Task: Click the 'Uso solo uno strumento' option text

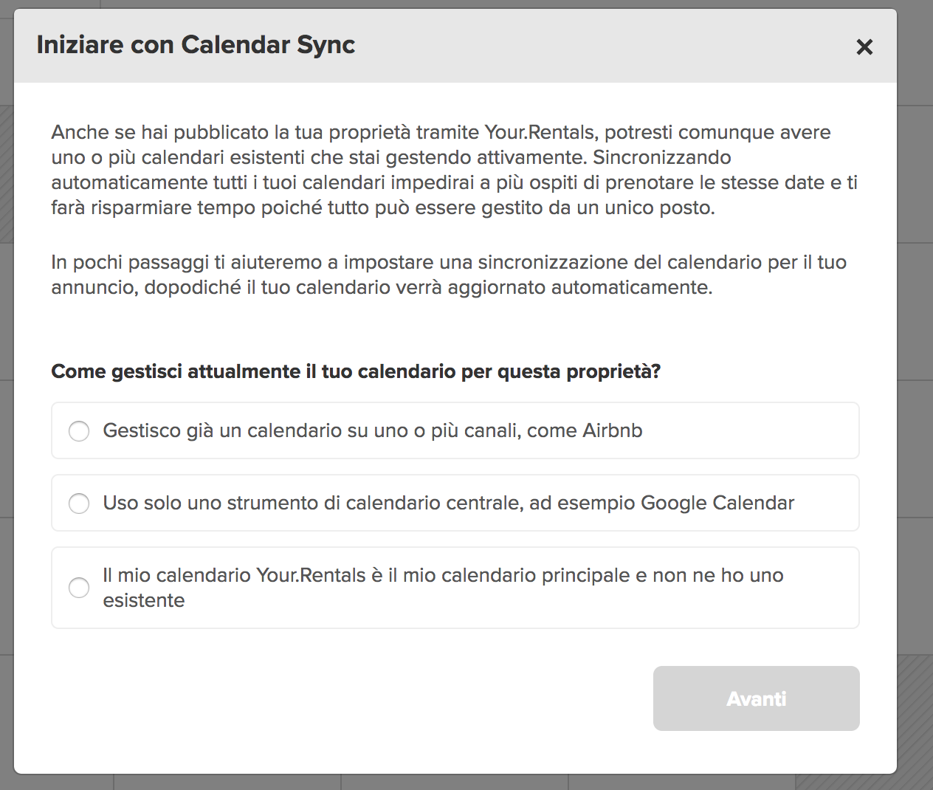Action: (448, 503)
